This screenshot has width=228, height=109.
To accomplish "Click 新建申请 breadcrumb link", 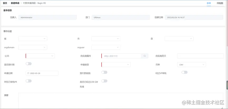I will [x=15, y=3].
